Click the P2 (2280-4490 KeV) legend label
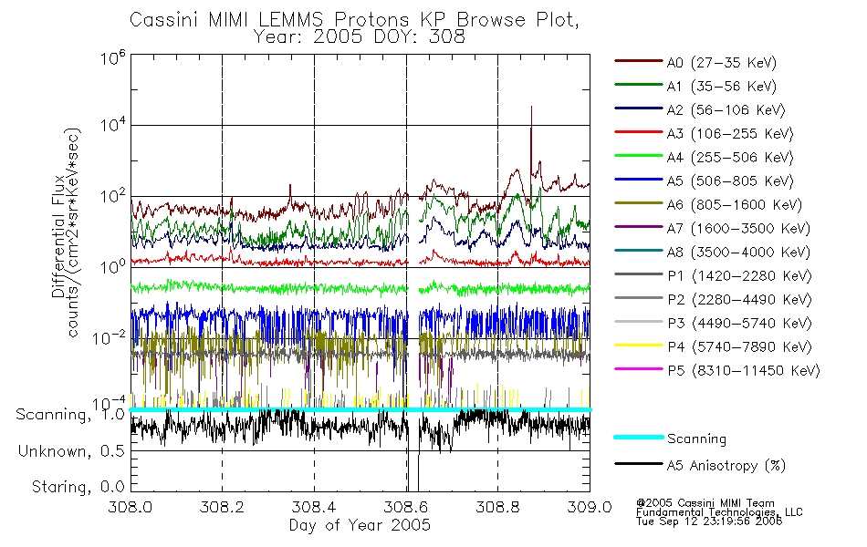 click(x=739, y=300)
